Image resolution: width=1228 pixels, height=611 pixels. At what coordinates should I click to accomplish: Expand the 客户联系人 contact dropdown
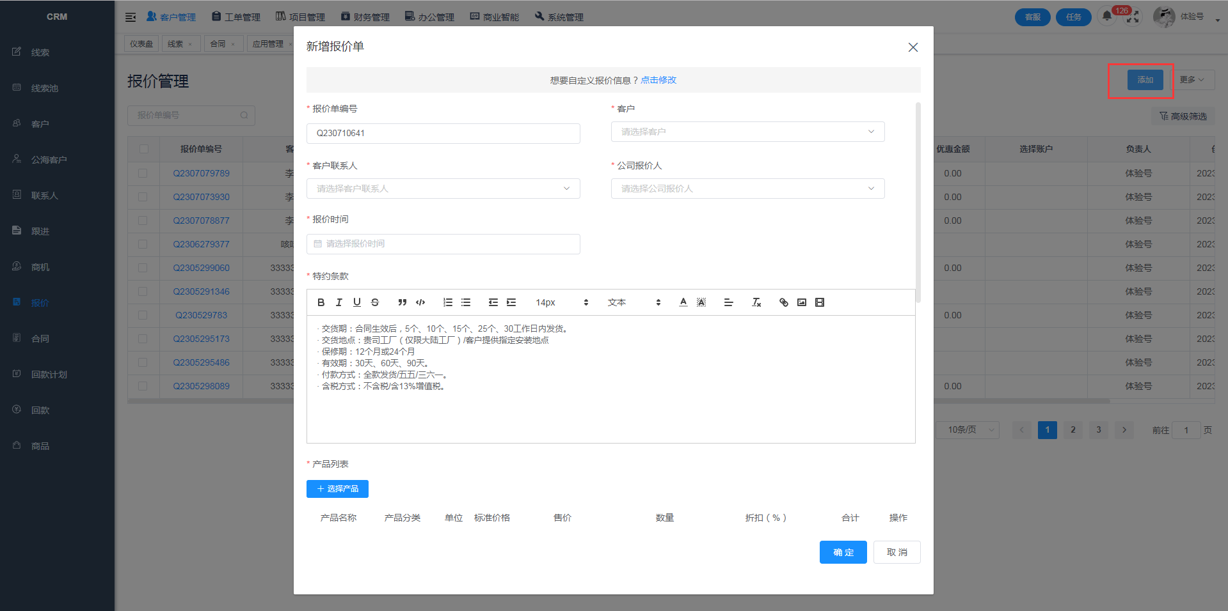tap(443, 189)
